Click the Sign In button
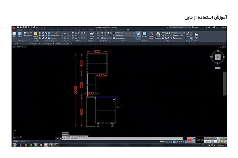Screen dimensions: 238x158 pos(195,27)
